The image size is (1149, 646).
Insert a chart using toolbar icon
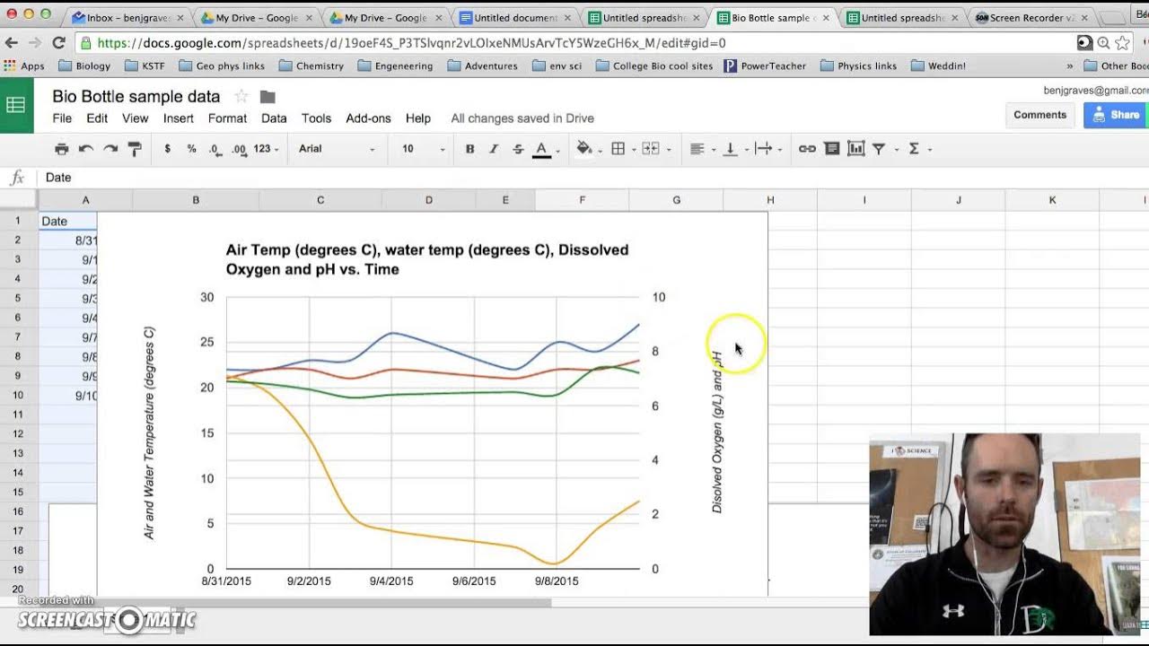click(855, 149)
